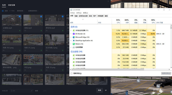
Task: Open the 选项 menu in Task Manager
Action: coord(79,13)
